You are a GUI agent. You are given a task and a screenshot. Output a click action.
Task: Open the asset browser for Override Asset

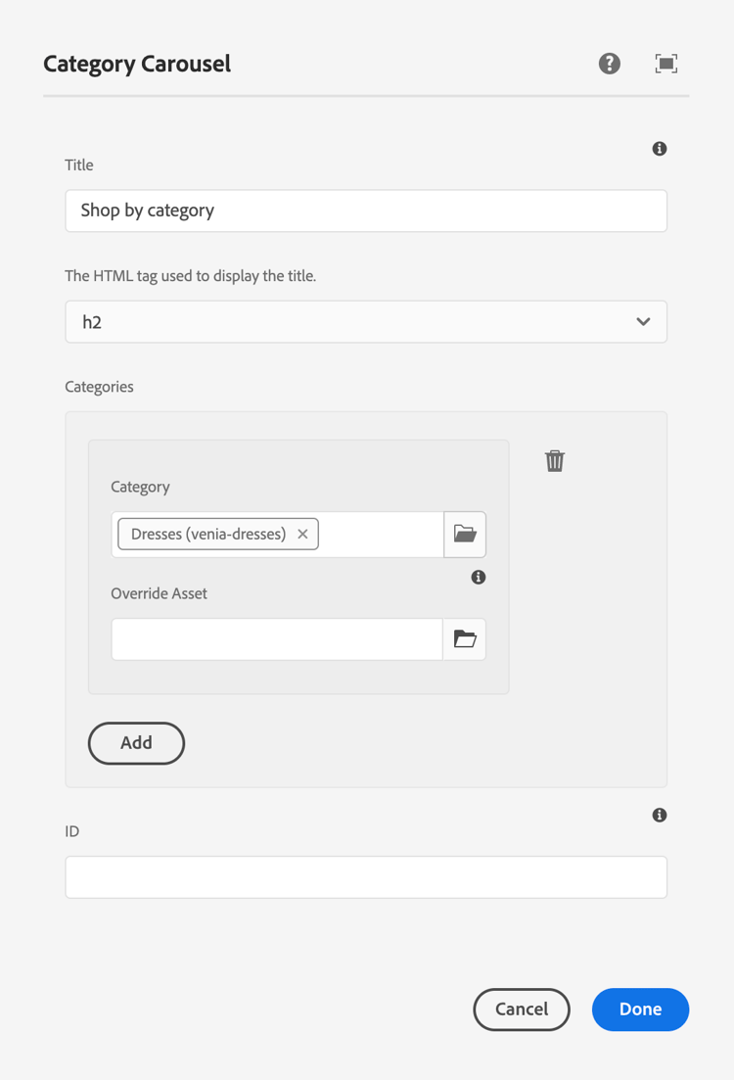coord(465,639)
